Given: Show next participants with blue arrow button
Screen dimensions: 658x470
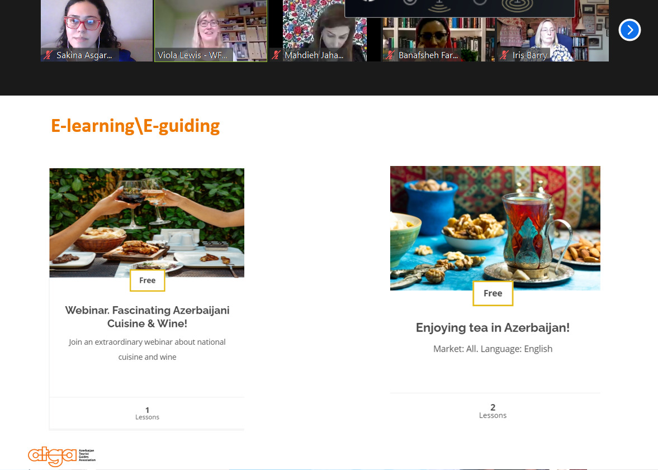Looking at the screenshot, I should (x=629, y=30).
